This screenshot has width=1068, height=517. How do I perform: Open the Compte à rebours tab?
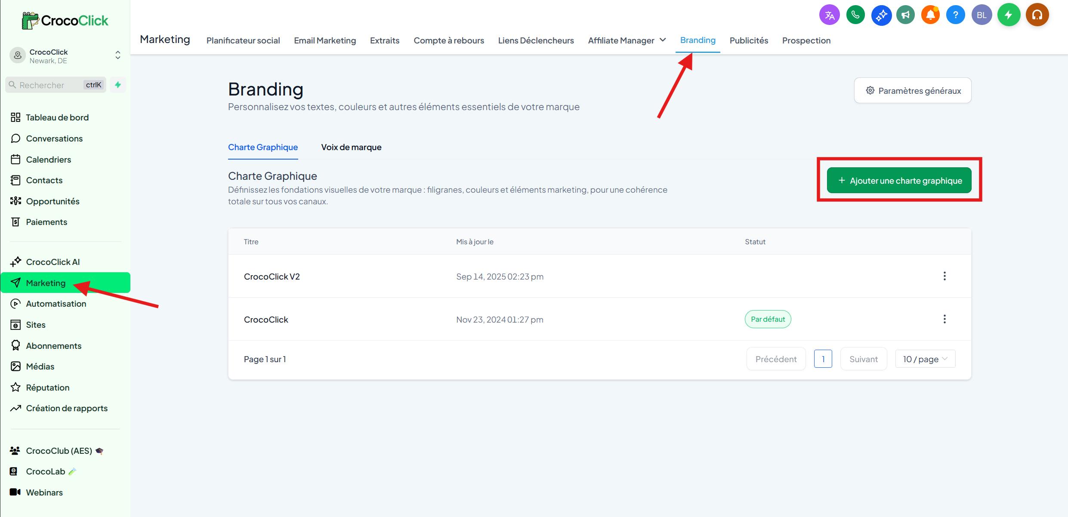(449, 40)
